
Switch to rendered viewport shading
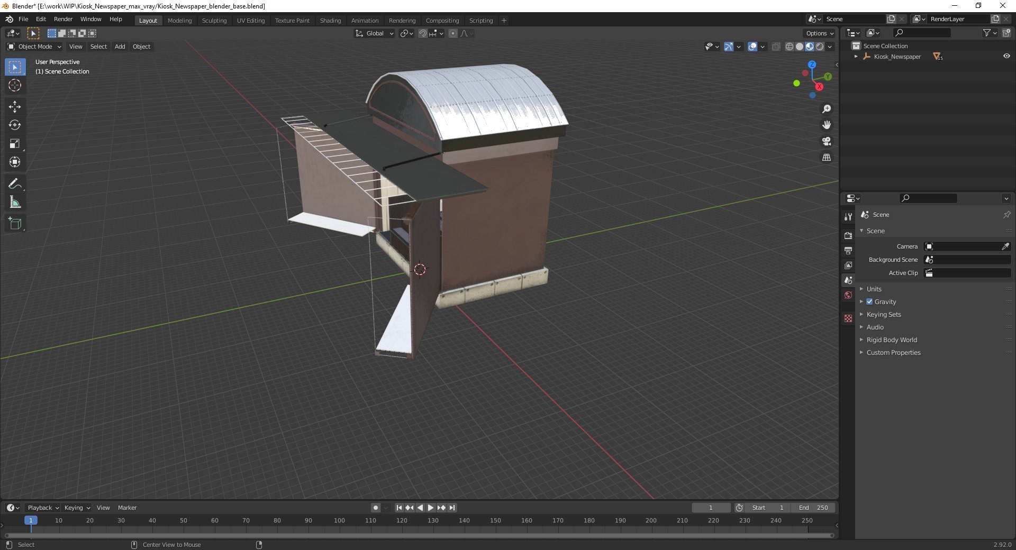click(820, 47)
